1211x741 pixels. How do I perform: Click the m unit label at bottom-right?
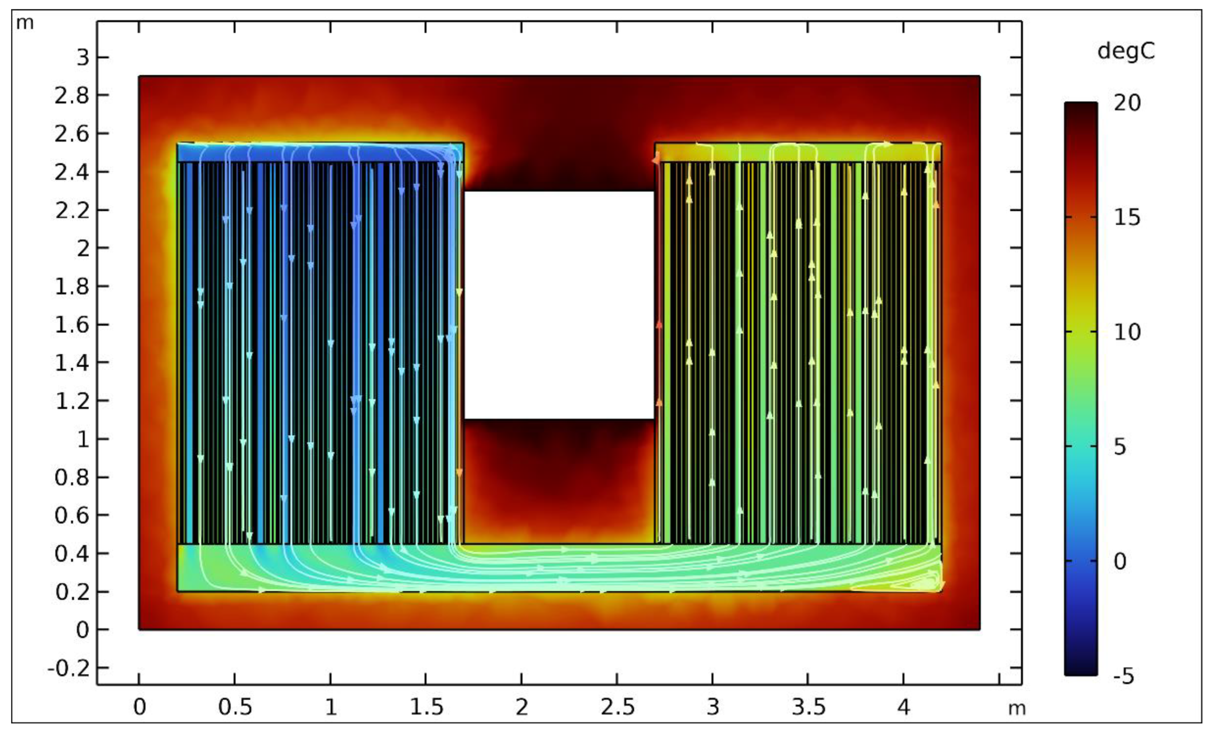coord(1017,708)
